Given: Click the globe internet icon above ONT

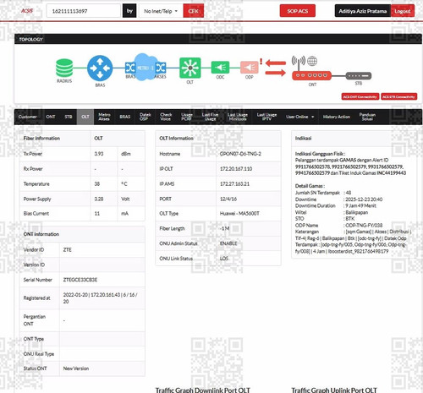Looking at the screenshot, I should point(312,61).
